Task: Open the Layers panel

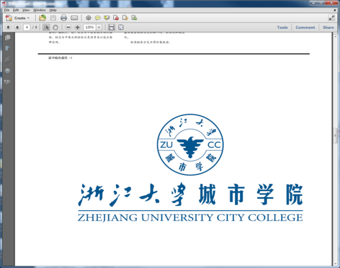Action: (x=8, y=71)
